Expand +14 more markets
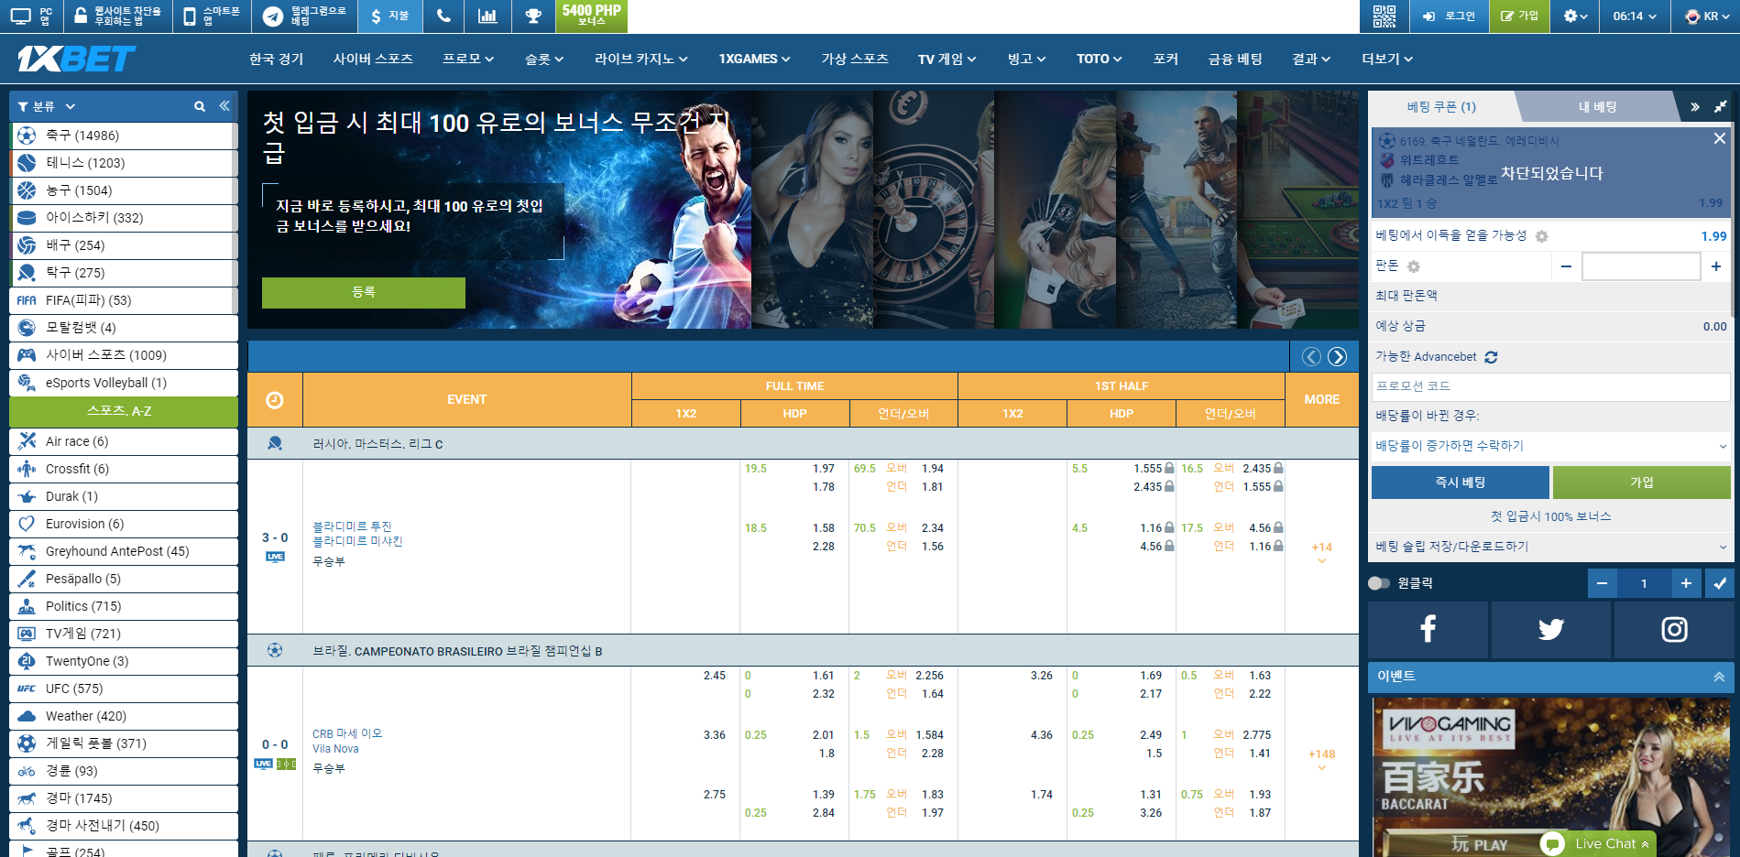 tap(1321, 552)
